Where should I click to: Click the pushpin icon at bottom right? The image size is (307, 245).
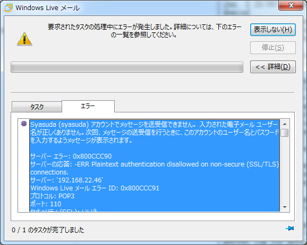pyautogui.click(x=290, y=228)
